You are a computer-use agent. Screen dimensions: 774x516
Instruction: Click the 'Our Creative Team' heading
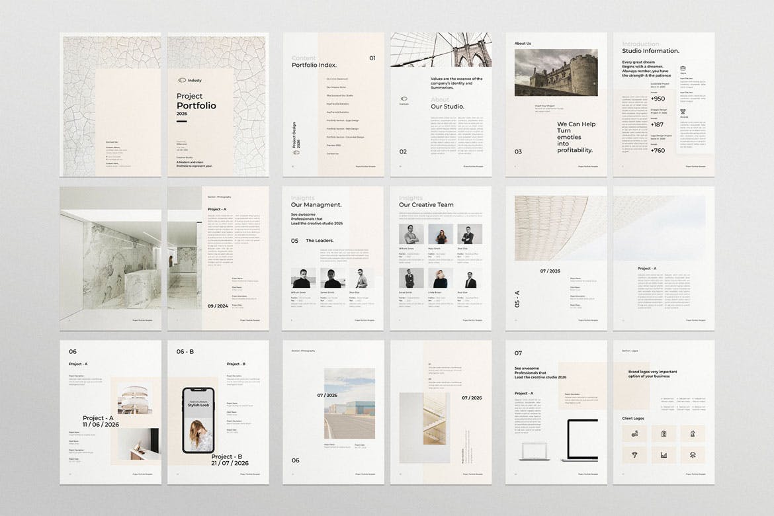pyautogui.click(x=426, y=205)
